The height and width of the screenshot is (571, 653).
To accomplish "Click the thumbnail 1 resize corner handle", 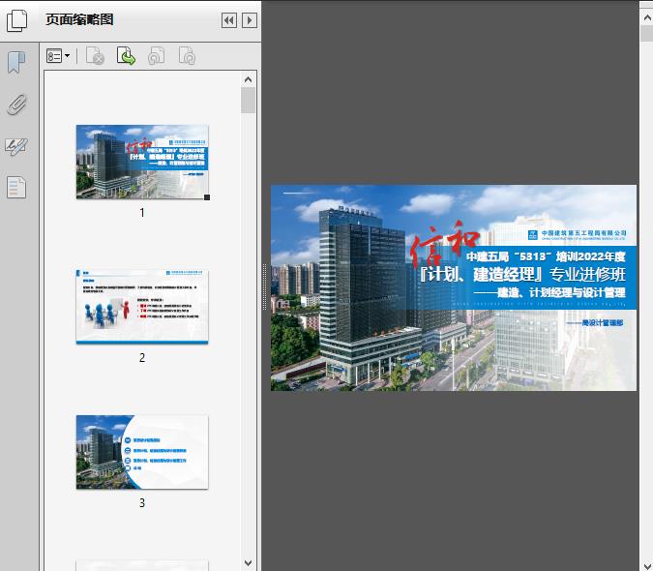I will pos(207,197).
